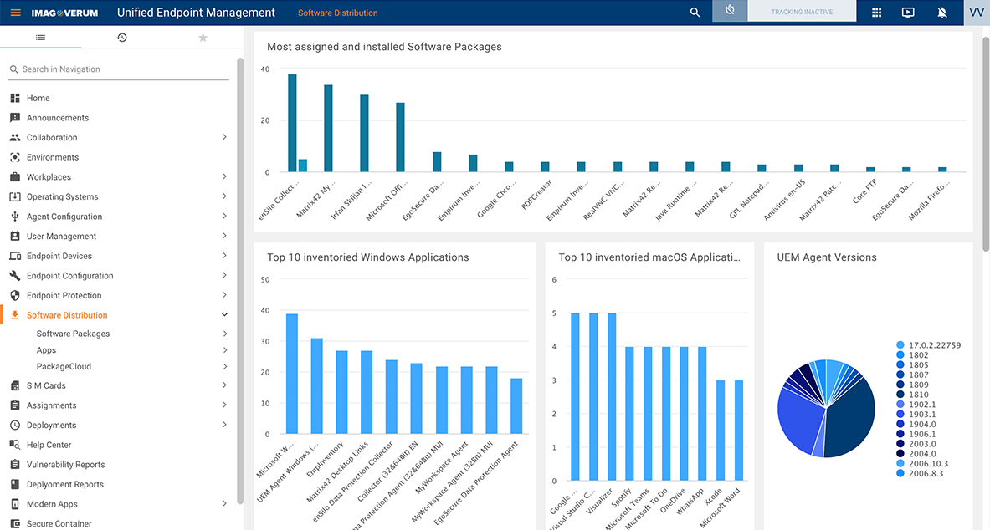Click the Software Distribution download icon

coord(15,315)
